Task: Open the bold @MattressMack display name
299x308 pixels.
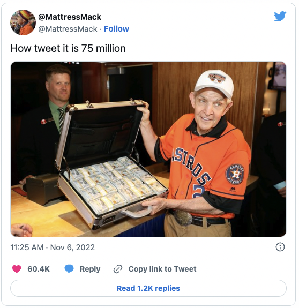Action: point(70,17)
